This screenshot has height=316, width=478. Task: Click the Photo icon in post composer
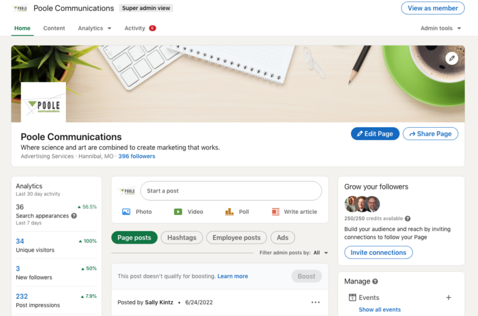[126, 211]
